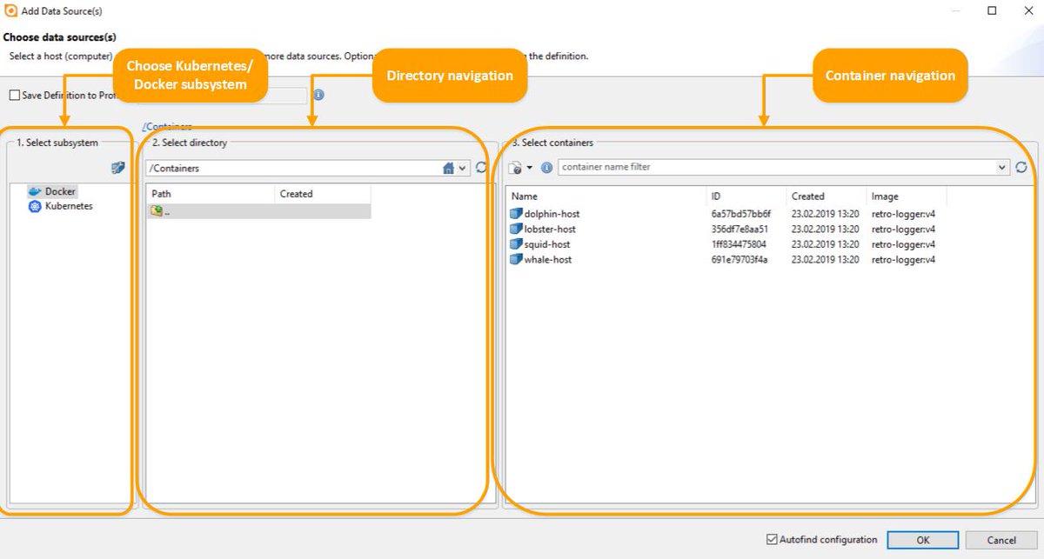
Task: Click the container icon next to whale-host
Action: pyautogui.click(x=514, y=260)
